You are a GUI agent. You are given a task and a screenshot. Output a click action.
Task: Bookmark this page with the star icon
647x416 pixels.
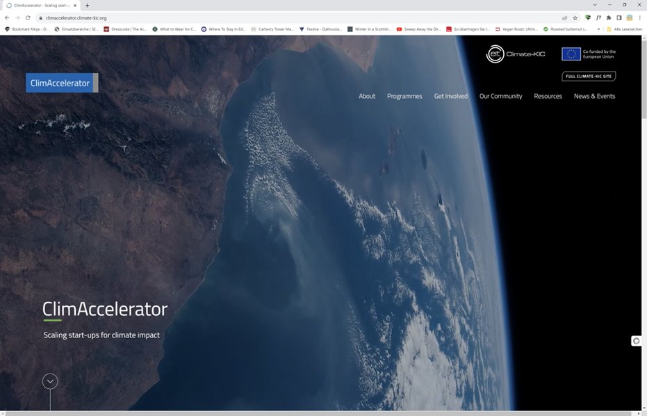pyautogui.click(x=575, y=18)
